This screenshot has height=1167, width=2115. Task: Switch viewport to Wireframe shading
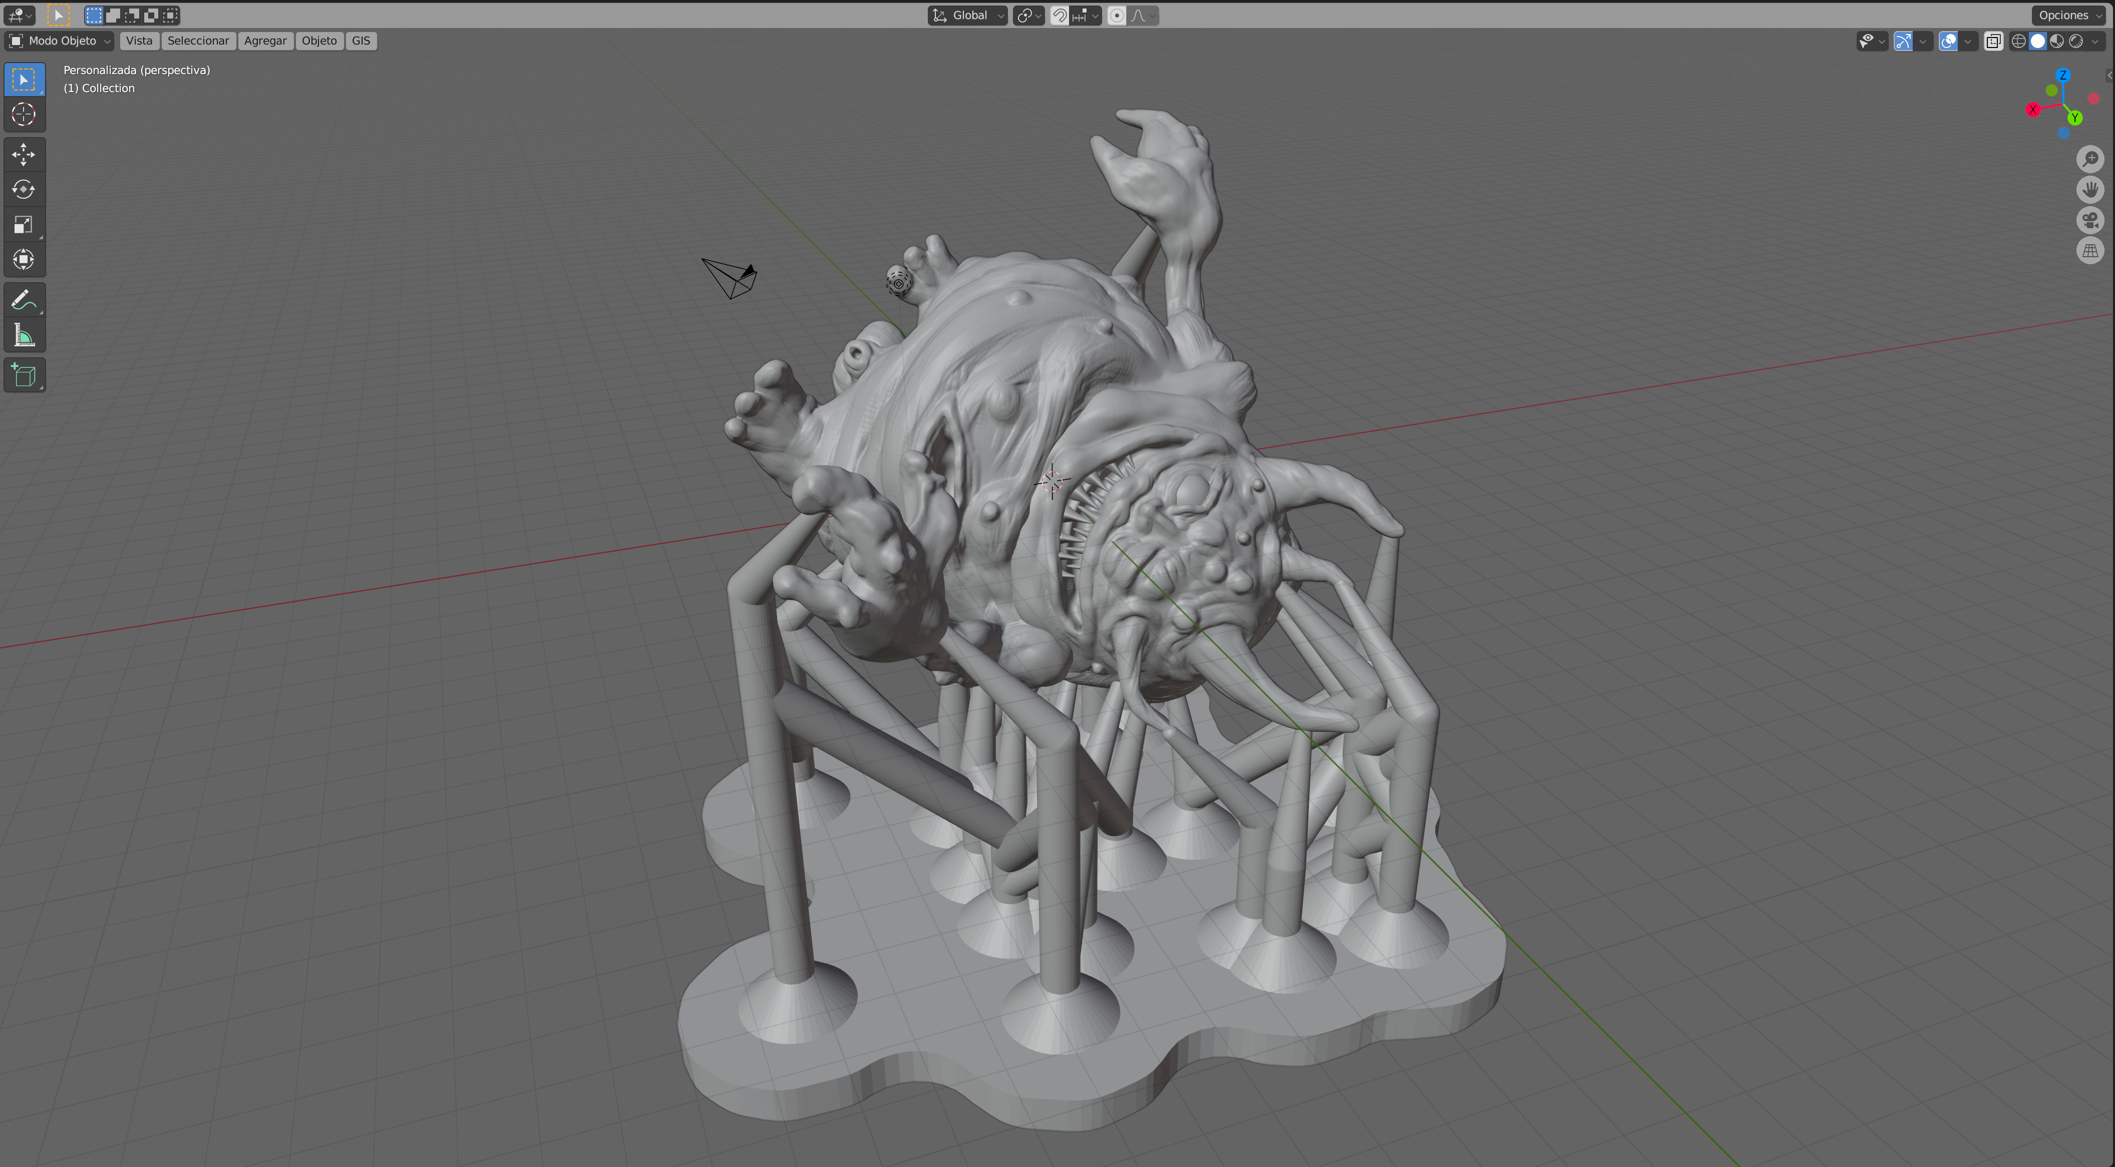click(2020, 41)
